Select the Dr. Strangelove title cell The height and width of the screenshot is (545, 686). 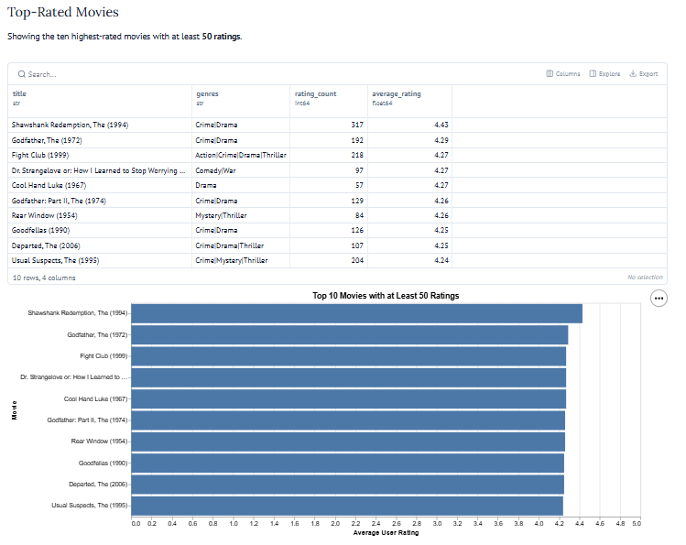(100, 170)
